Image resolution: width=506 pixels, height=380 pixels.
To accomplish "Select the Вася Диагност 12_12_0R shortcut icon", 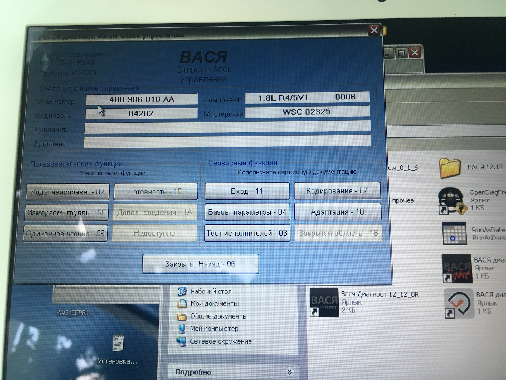I will tap(324, 303).
